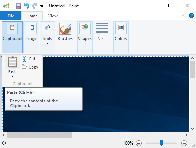Open the File menu

[x=11, y=16]
